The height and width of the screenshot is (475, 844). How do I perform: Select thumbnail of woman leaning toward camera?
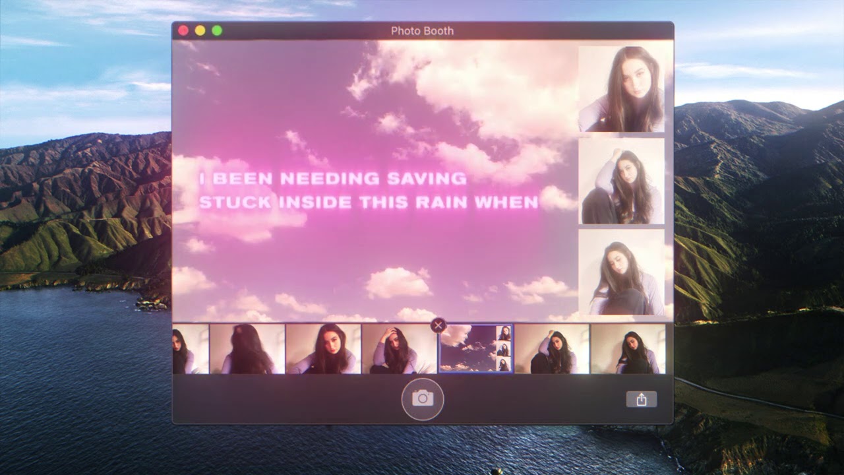coord(324,349)
